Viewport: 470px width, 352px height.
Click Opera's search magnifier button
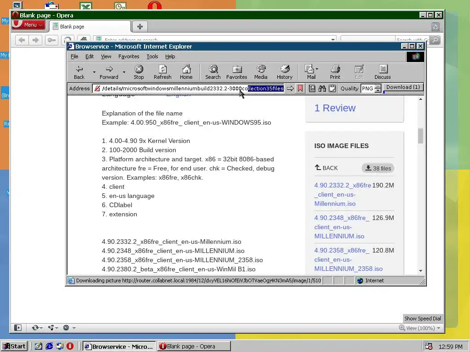[x=436, y=40]
